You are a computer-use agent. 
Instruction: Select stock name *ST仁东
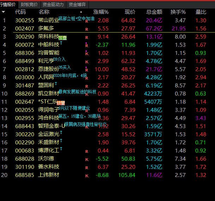(x=48, y=102)
